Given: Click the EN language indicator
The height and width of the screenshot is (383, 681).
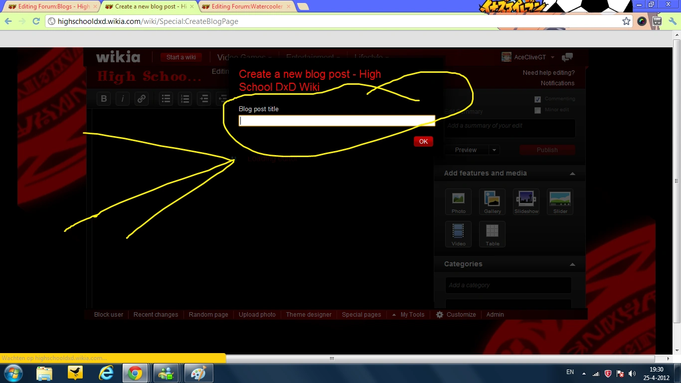Looking at the screenshot, I should pyautogui.click(x=570, y=372).
